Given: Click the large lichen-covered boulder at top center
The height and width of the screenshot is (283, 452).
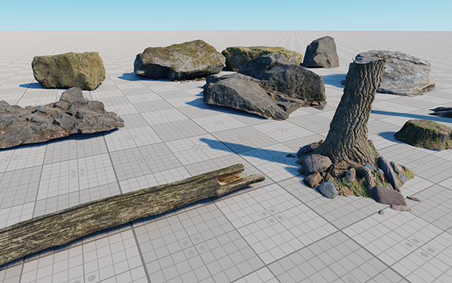Looking at the screenshot, I should click(179, 60).
